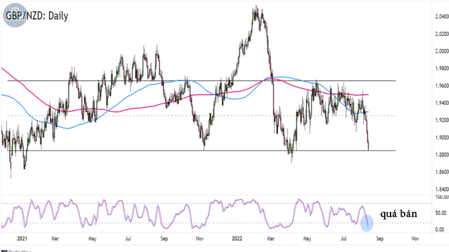The height and width of the screenshot is (252, 449).
Task: Click the TradingView logo at bottom left
Action: point(16,251)
